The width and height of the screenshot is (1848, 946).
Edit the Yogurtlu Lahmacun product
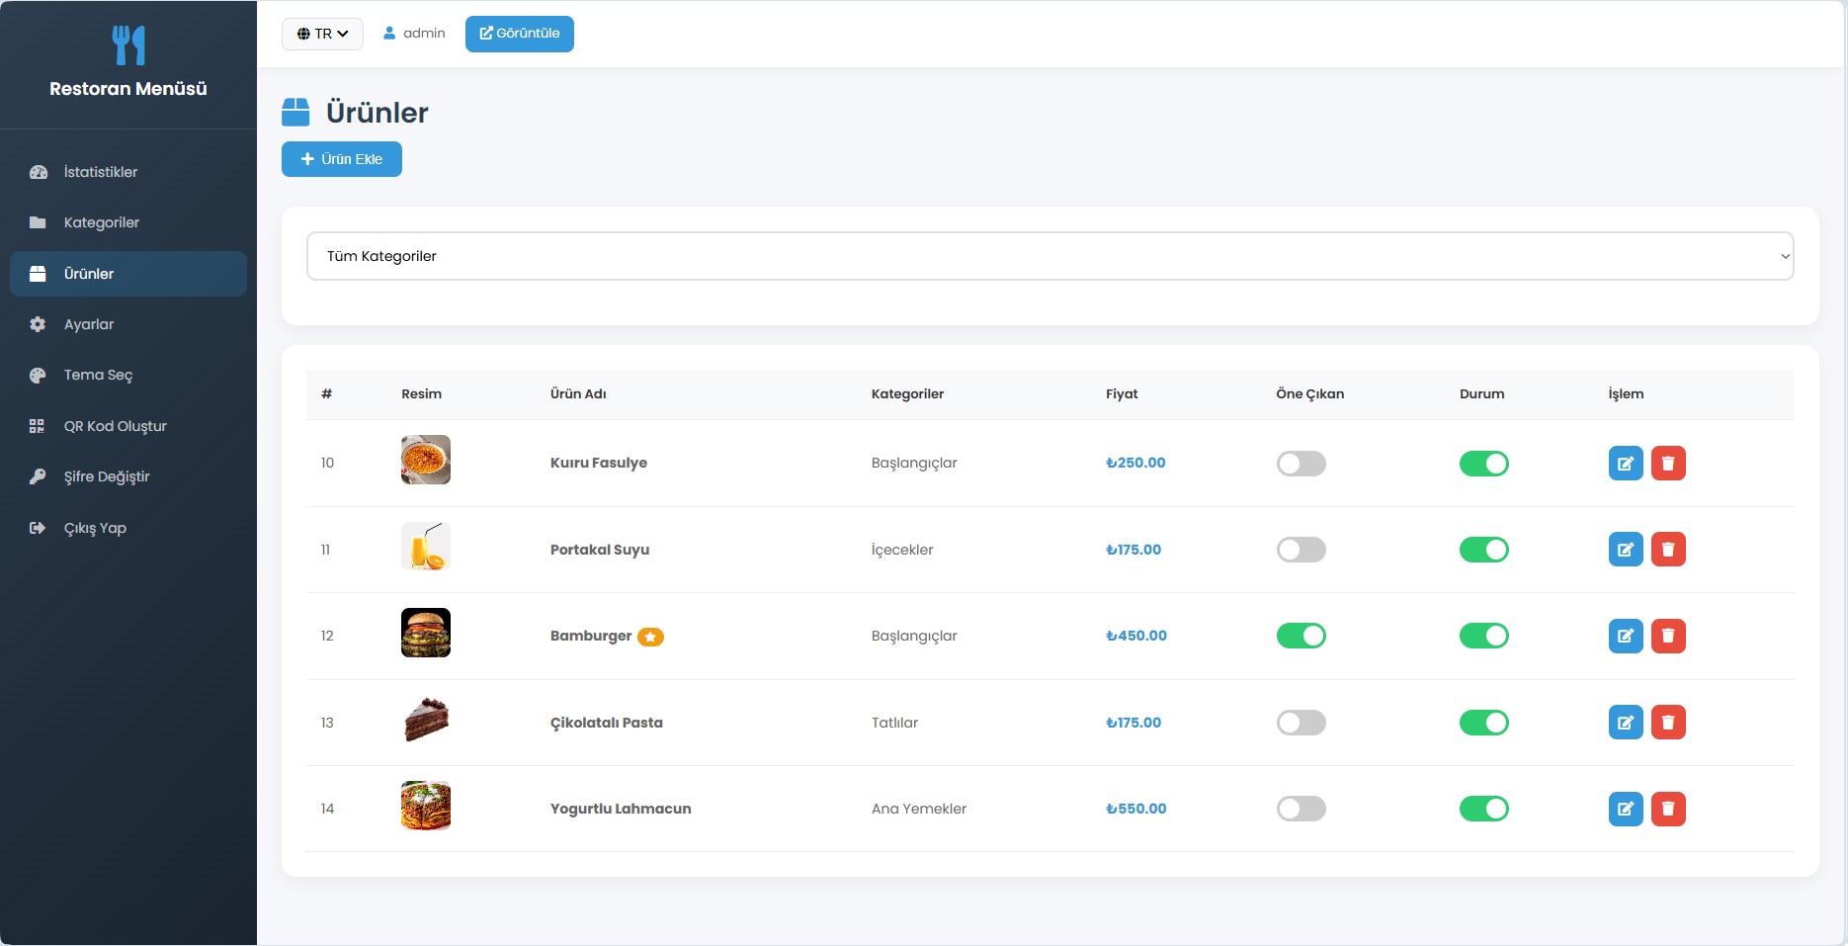1626,809
